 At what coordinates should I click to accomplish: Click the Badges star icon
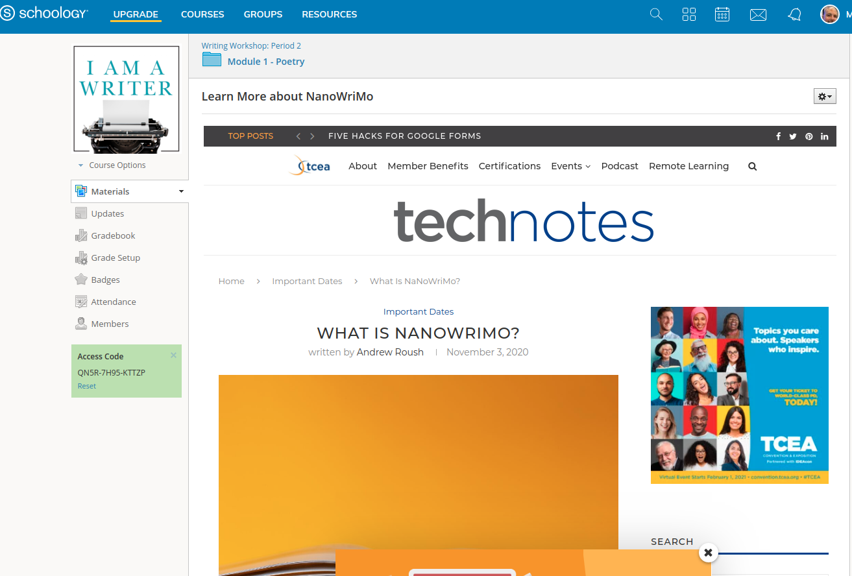[x=81, y=280]
